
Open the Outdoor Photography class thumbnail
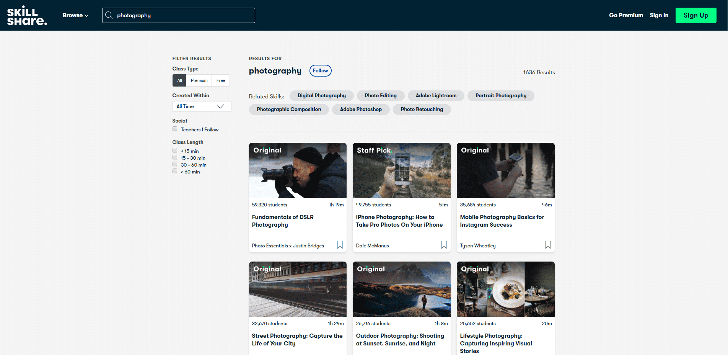pyautogui.click(x=401, y=289)
